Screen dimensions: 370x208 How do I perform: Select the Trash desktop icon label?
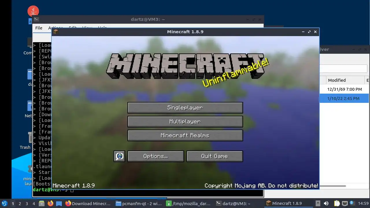(x=25, y=147)
